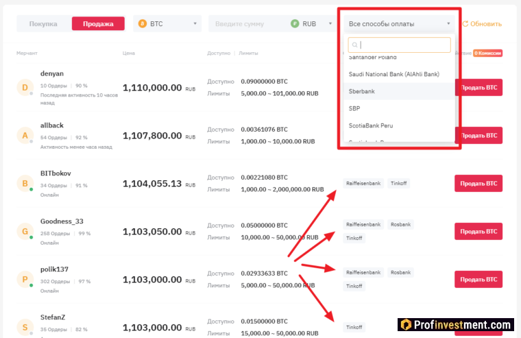This screenshot has width=521, height=338.
Task: Click BITbokov's B avatar icon
Action: tap(25, 184)
